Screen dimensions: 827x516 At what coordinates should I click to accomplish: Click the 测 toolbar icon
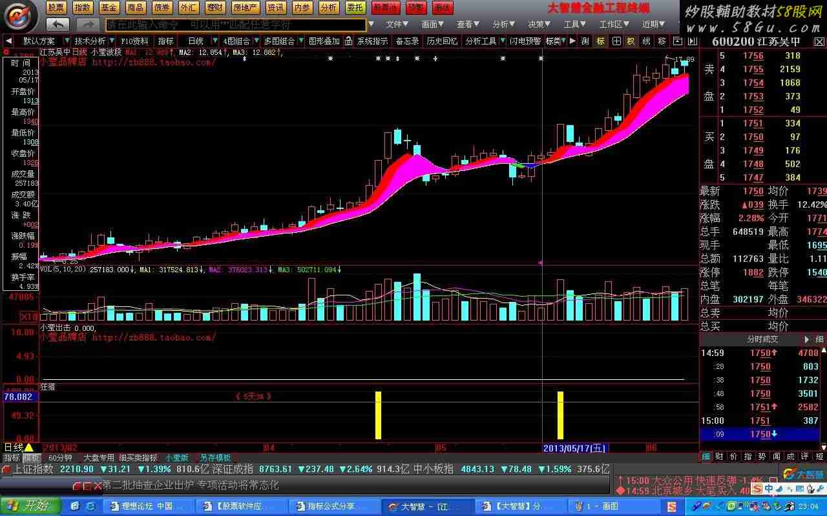click(585, 41)
